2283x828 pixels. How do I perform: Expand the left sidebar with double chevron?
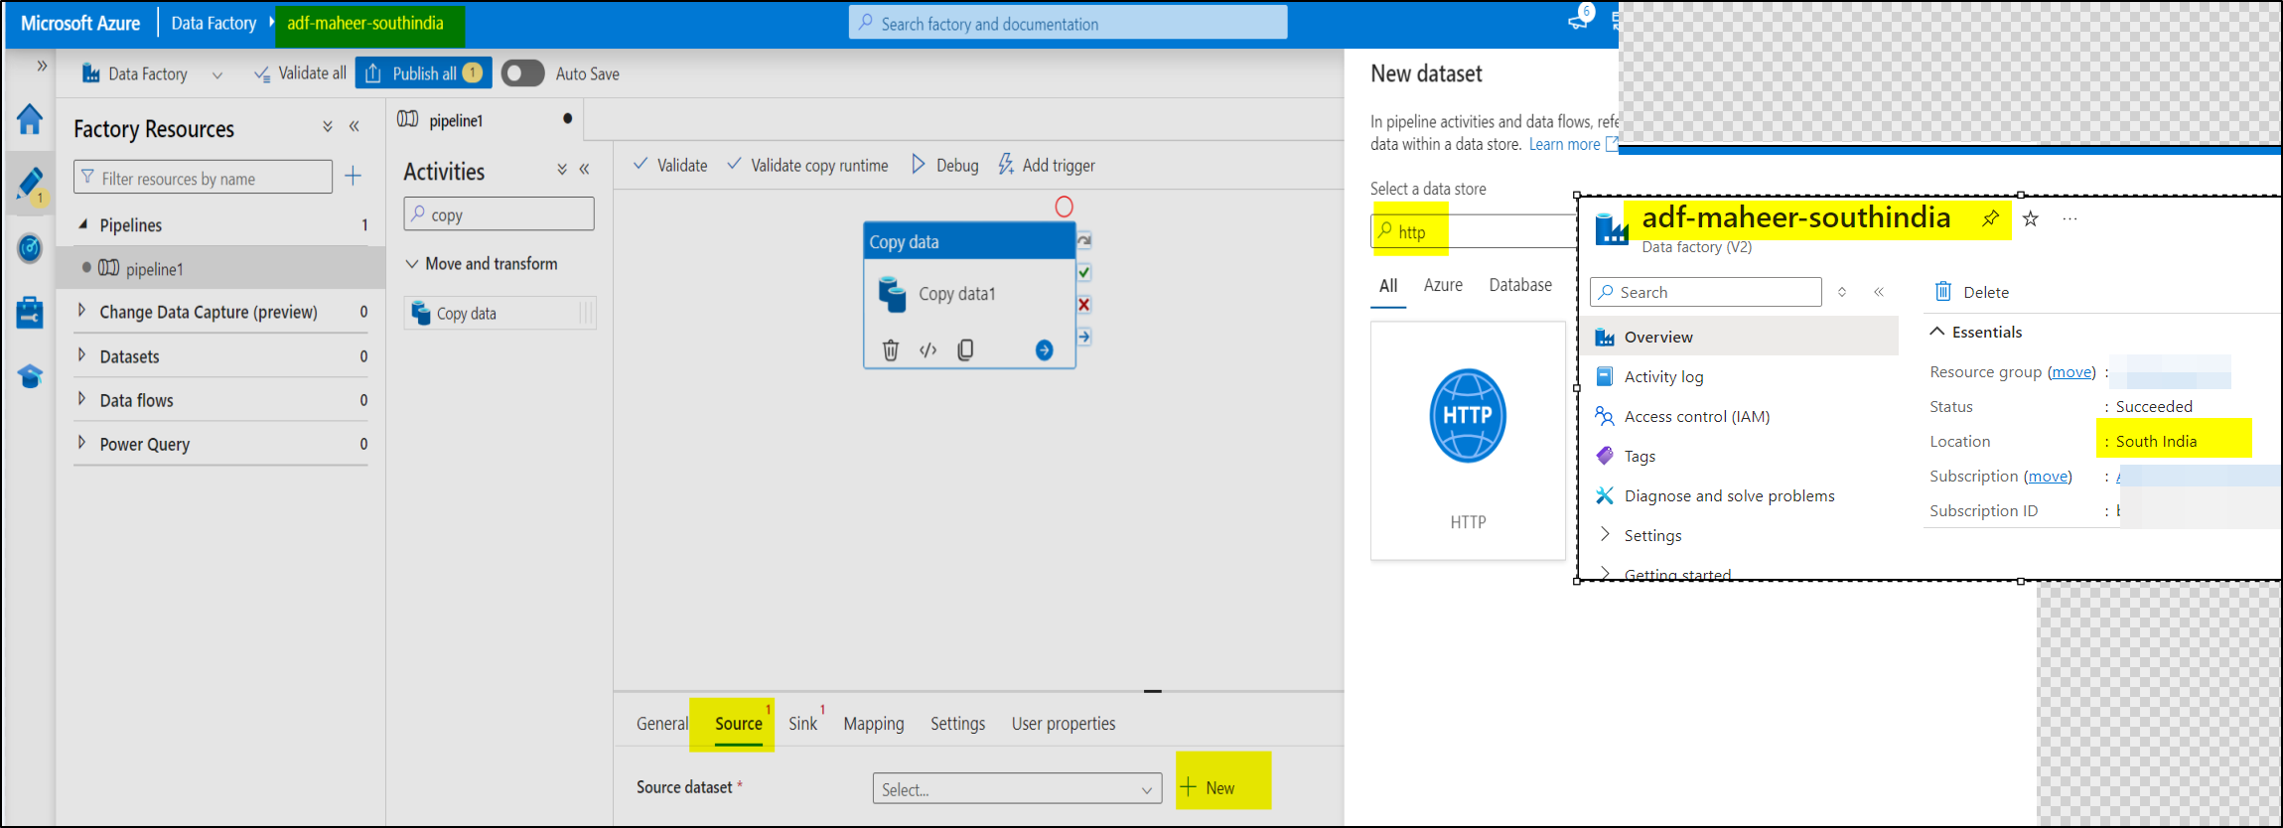tap(42, 66)
